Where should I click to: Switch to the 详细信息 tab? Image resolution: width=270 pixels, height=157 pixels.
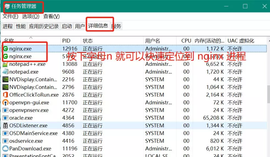tap(98, 26)
